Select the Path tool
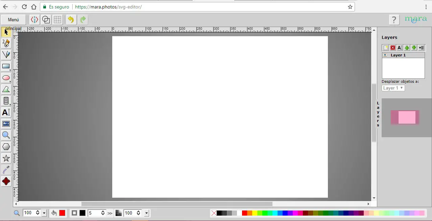 [x=6, y=89]
